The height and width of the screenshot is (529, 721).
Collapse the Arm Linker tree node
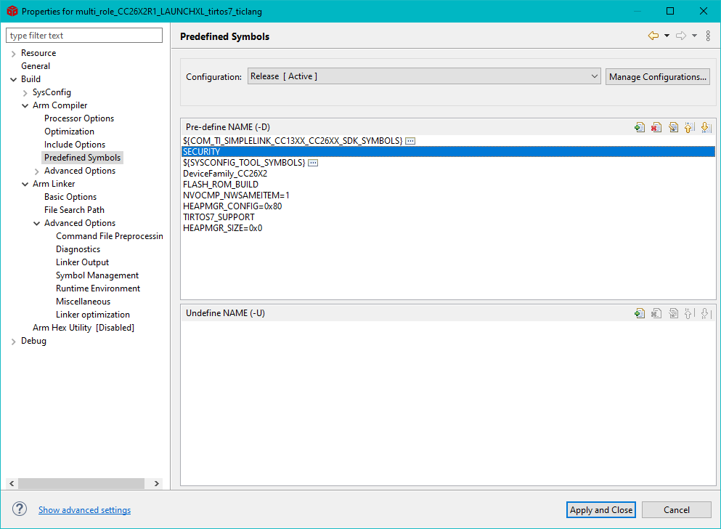click(25, 184)
